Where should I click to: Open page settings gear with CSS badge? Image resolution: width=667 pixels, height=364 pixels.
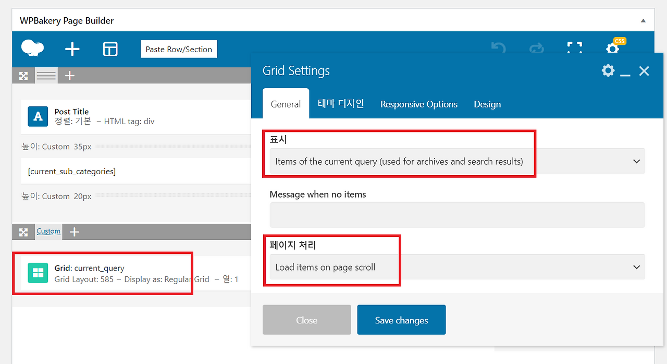tap(613, 48)
